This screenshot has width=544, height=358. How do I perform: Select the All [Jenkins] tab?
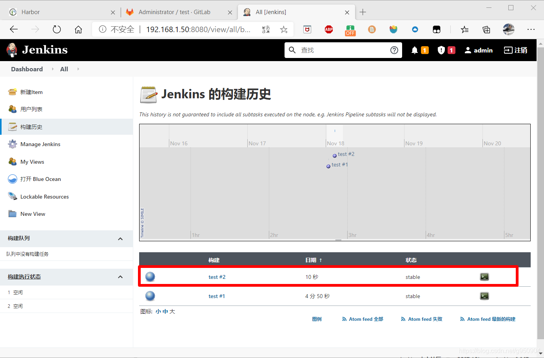point(296,12)
